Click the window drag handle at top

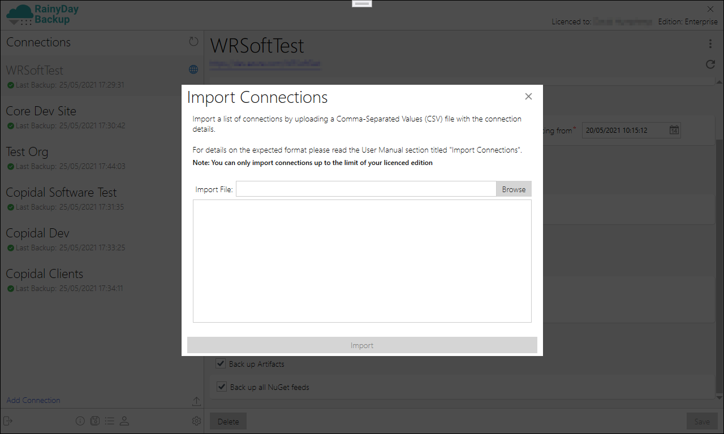[x=362, y=3]
